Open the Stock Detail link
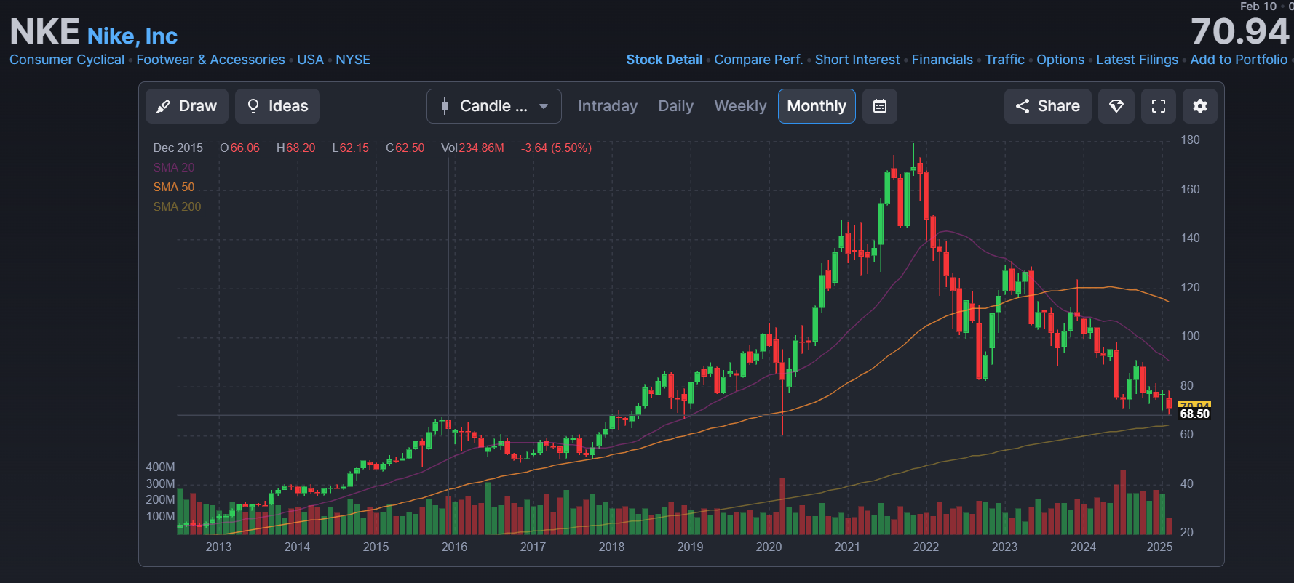This screenshot has width=1294, height=583. click(x=664, y=60)
